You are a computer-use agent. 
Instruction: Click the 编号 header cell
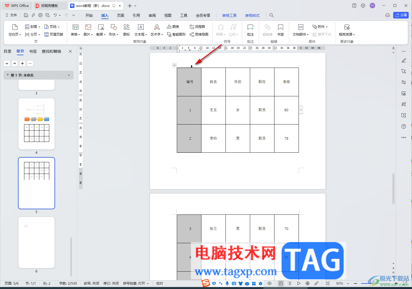[189, 82]
